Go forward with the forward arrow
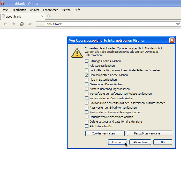This screenshot has width=181, height=181. (13, 24)
